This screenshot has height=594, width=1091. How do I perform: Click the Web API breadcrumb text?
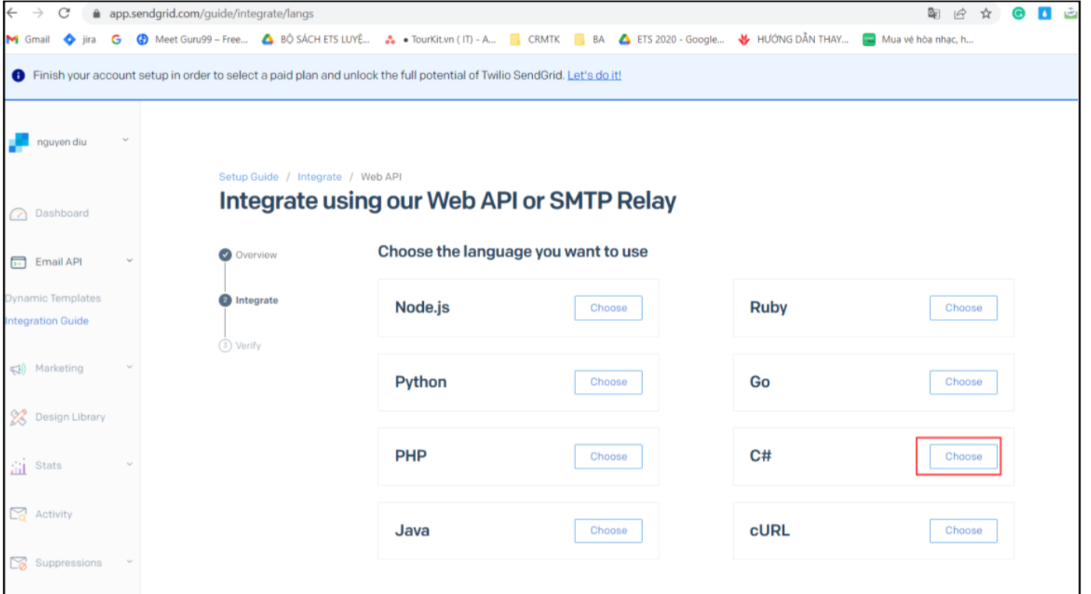381,177
